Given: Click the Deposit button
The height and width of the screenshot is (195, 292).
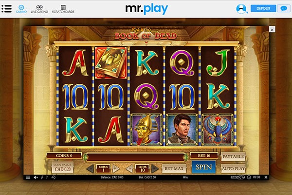Looking at the screenshot, I should tap(263, 8).
